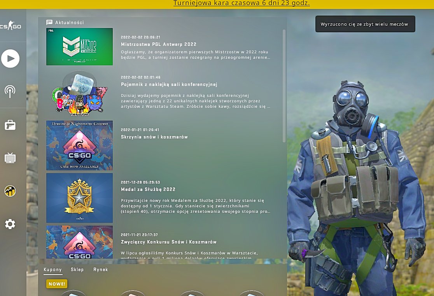
Task: Click the 'Wyrzucono cię ze zbyt wielu meczów' notice
Action: point(365,24)
